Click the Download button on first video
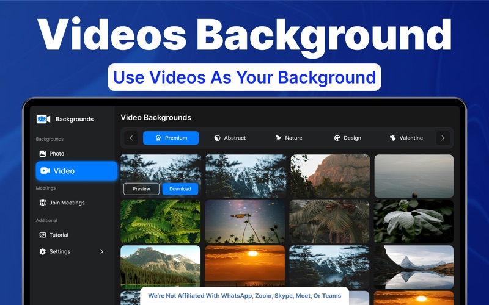 click(x=180, y=189)
